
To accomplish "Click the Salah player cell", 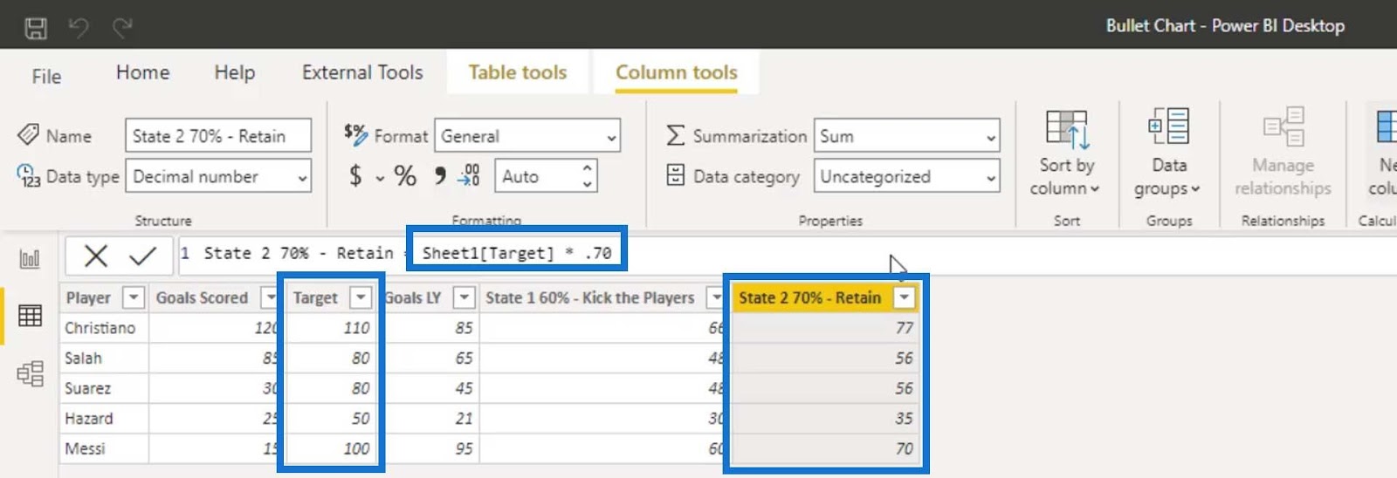I will (104, 358).
